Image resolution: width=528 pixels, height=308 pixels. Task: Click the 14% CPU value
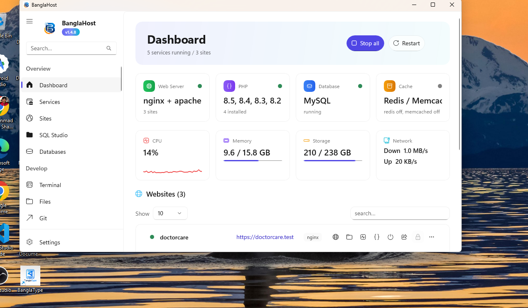click(151, 153)
